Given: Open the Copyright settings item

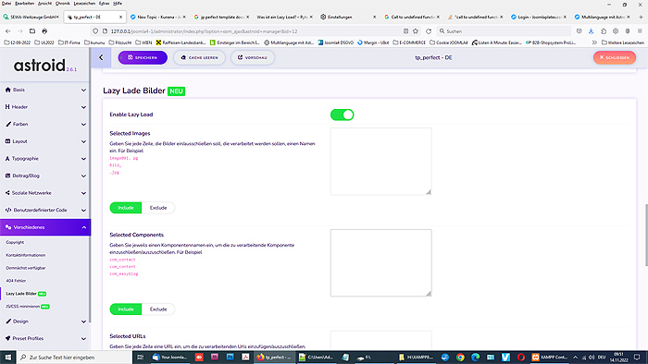Looking at the screenshot, I should 15,242.
